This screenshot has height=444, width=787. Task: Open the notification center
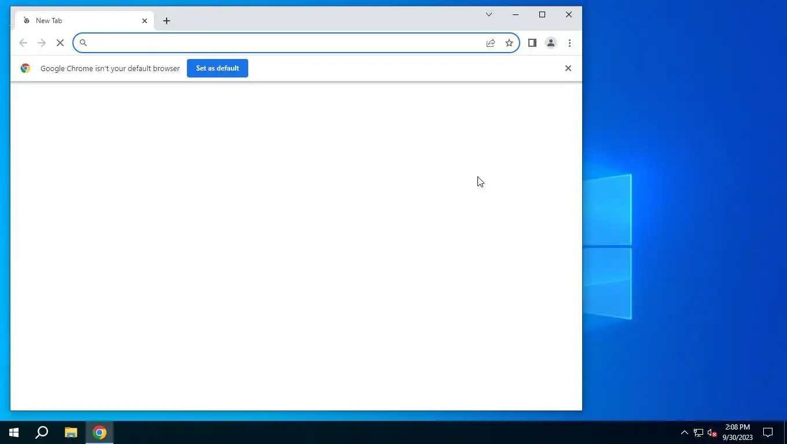768,432
